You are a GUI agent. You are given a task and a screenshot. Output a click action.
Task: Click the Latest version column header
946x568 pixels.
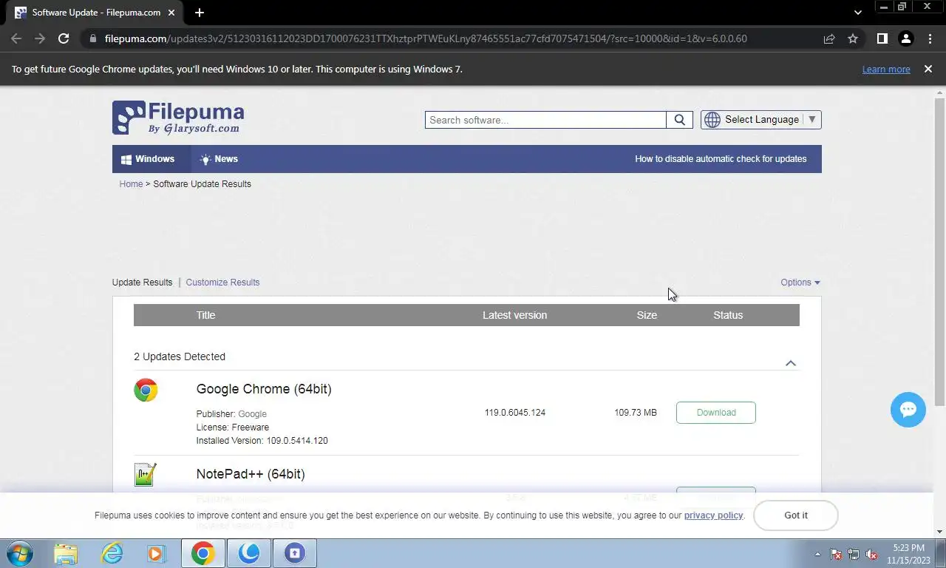pyautogui.click(x=514, y=315)
